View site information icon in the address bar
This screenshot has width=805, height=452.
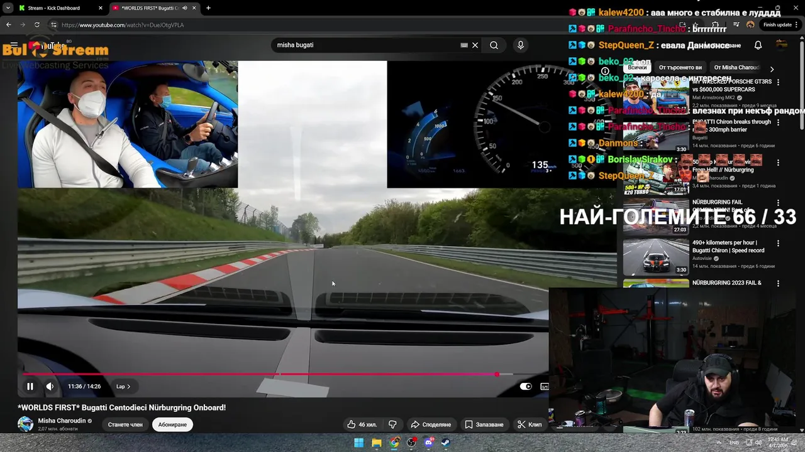pyautogui.click(x=53, y=25)
